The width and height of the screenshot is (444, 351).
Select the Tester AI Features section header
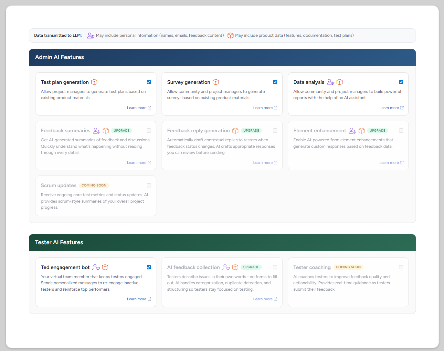(222, 243)
